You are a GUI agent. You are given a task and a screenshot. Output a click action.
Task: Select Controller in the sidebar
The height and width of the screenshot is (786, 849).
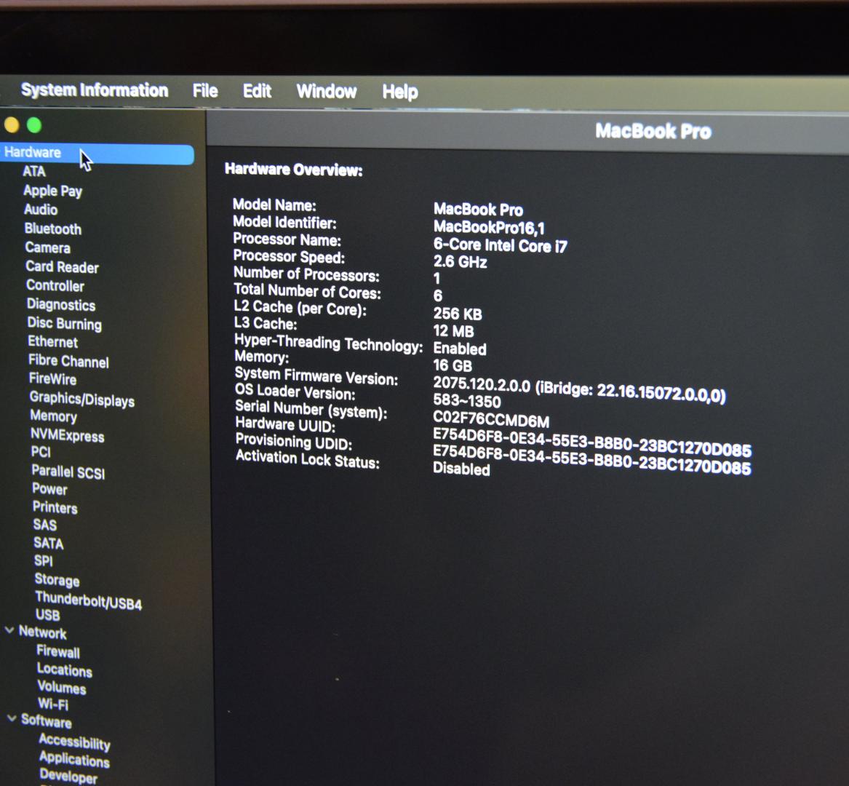[x=55, y=285]
